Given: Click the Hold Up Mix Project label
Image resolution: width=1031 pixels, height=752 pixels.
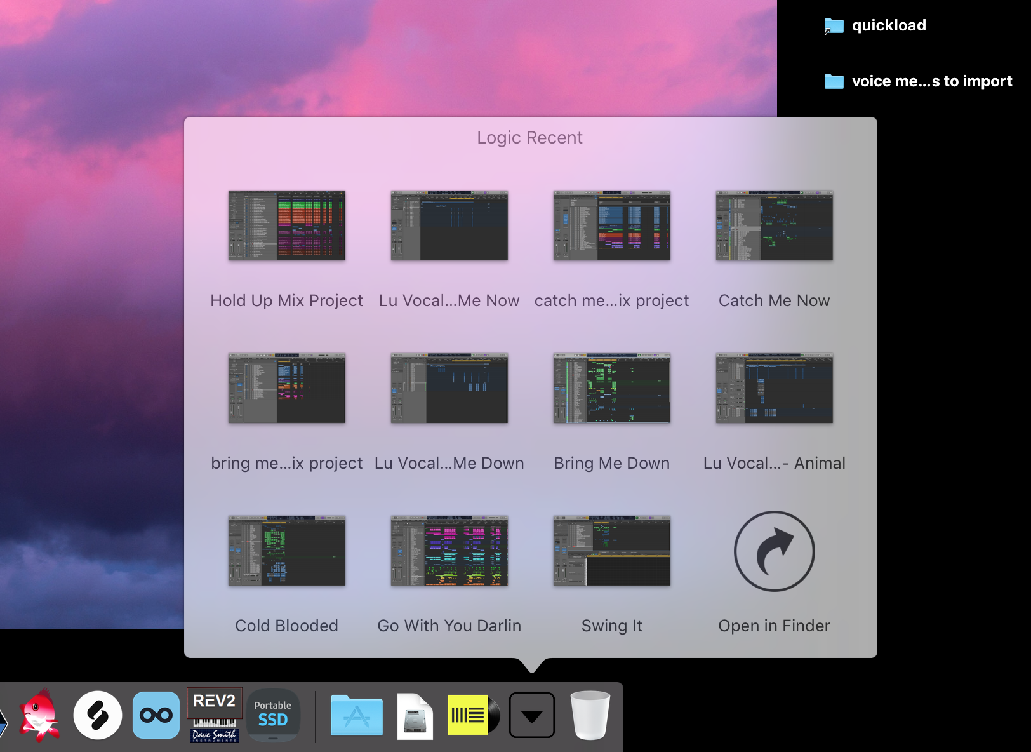Looking at the screenshot, I should (x=287, y=300).
